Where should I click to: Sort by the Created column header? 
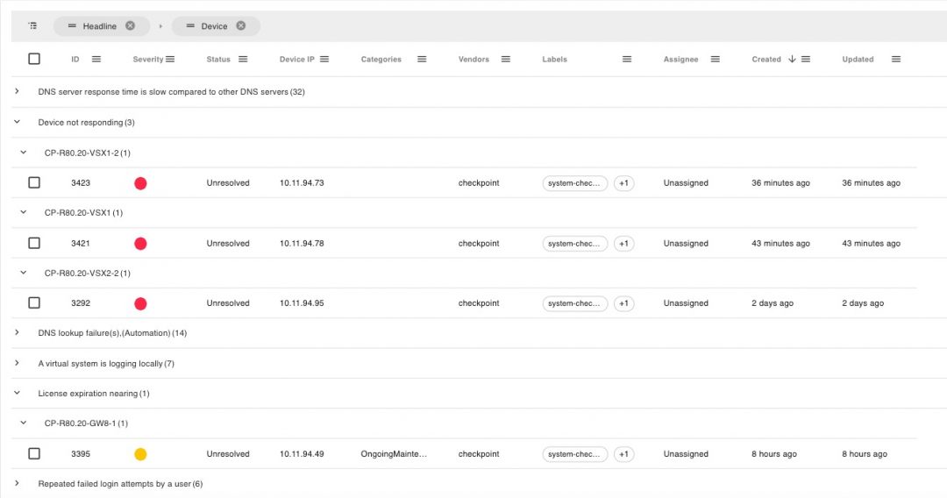point(766,60)
